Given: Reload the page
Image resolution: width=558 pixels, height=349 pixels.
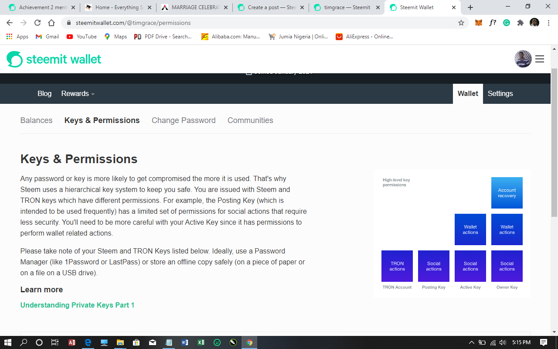Looking at the screenshot, I should point(38,23).
